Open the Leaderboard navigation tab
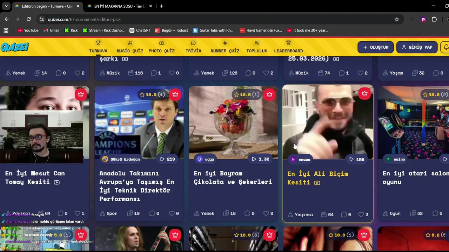This screenshot has width=449, height=252. (x=288, y=47)
